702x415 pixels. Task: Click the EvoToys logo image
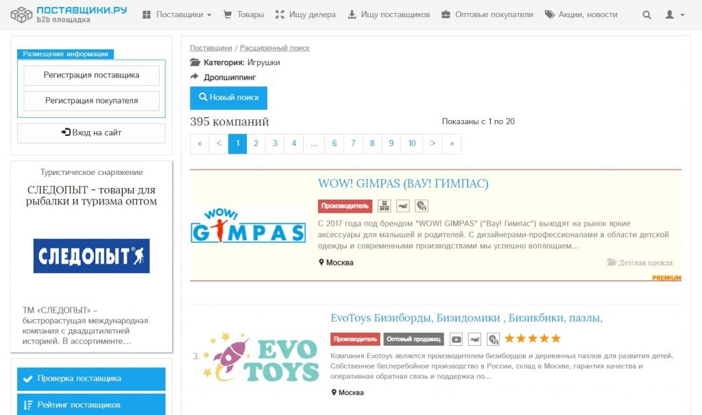261,358
